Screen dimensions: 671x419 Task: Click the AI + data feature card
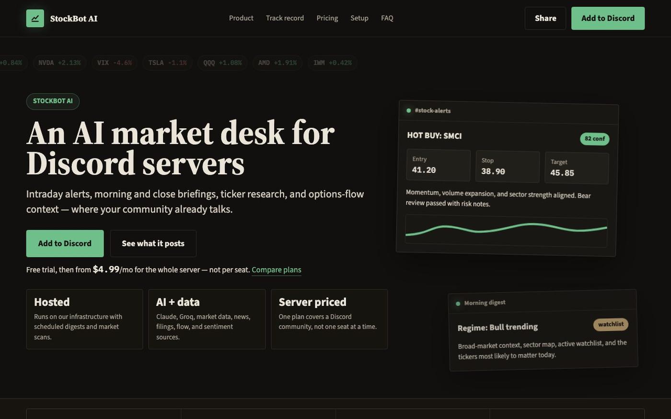(207, 319)
